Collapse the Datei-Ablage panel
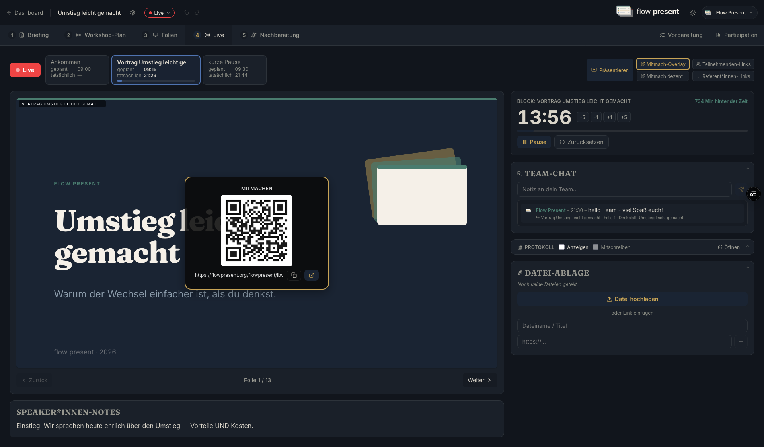The image size is (764, 447). pyautogui.click(x=748, y=268)
